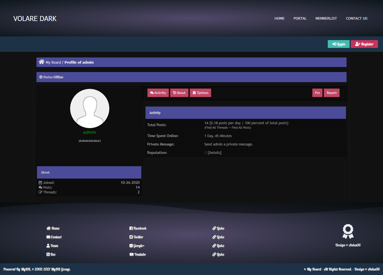The height and width of the screenshot is (275, 383).
Task: Click the Find All Threads link
Action: pyautogui.click(x=216, y=128)
